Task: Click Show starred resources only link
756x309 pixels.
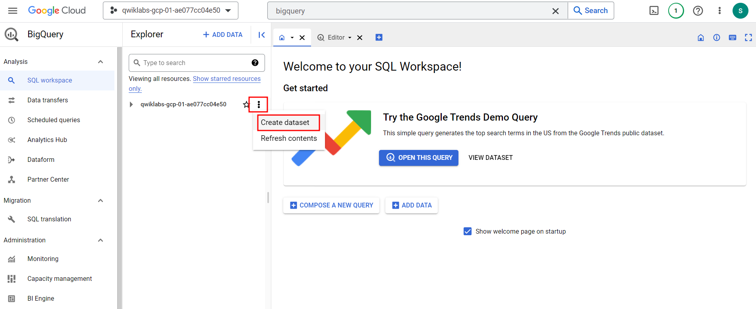Action: [x=227, y=79]
